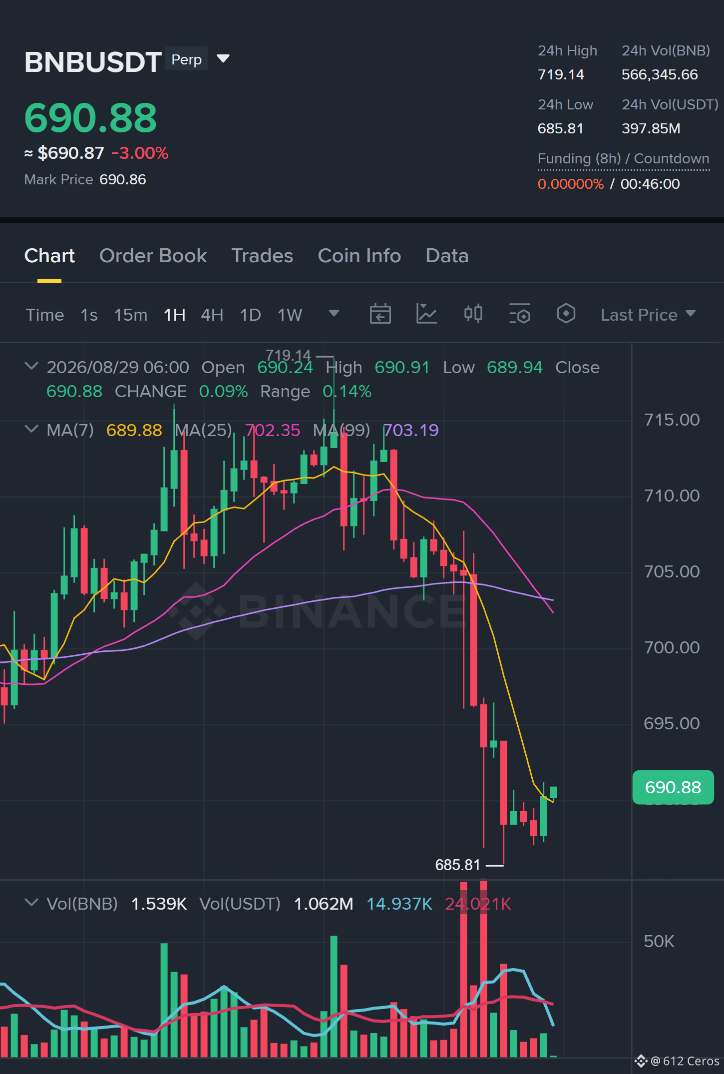Open the line chart indicators icon
This screenshot has width=724, height=1074.
coord(426,314)
